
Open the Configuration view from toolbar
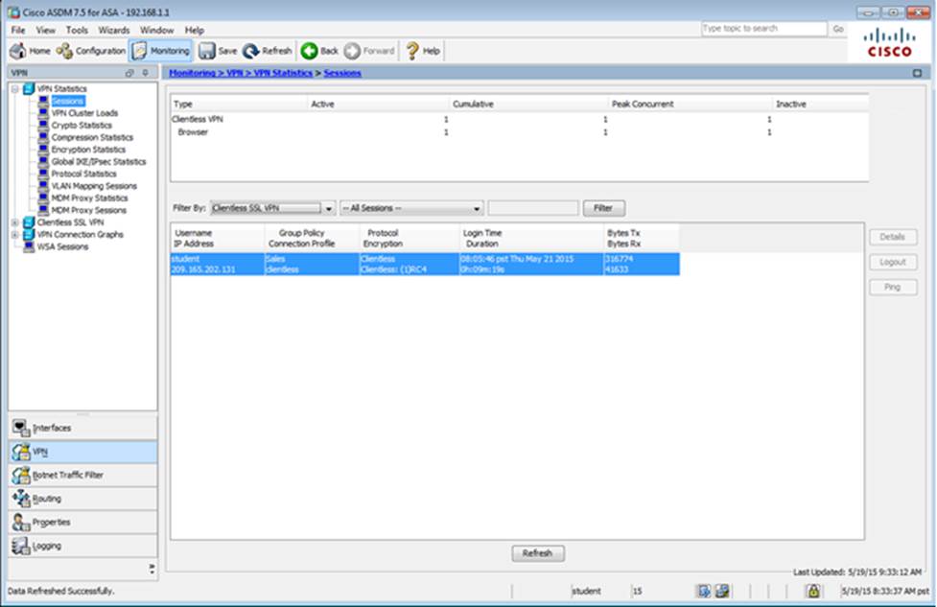pyautogui.click(x=65, y=51)
